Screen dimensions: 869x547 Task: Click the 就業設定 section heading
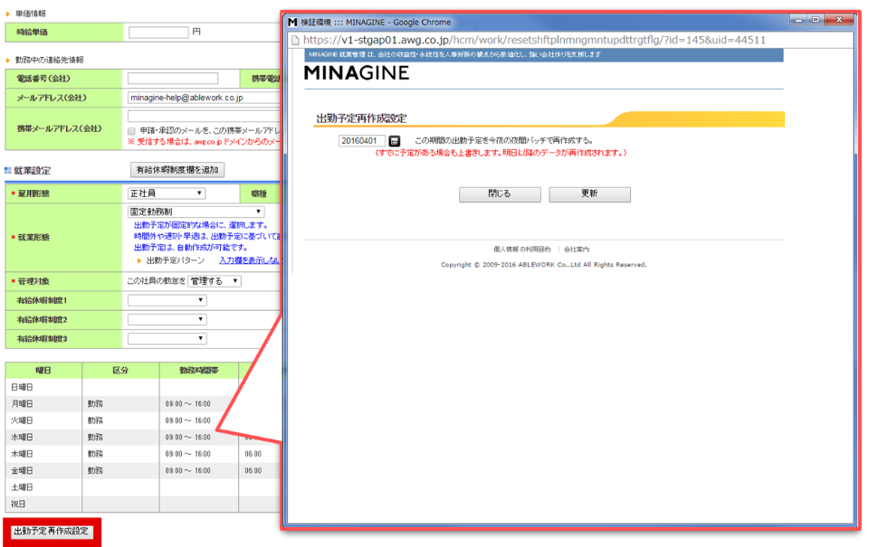[x=33, y=171]
